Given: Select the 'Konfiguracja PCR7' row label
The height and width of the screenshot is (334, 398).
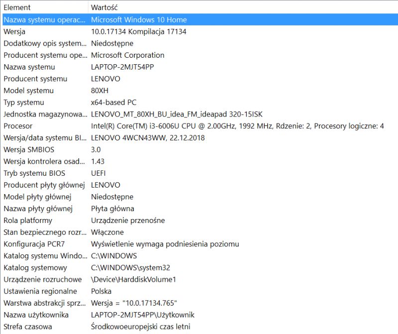Looking at the screenshot, I should (34, 244).
